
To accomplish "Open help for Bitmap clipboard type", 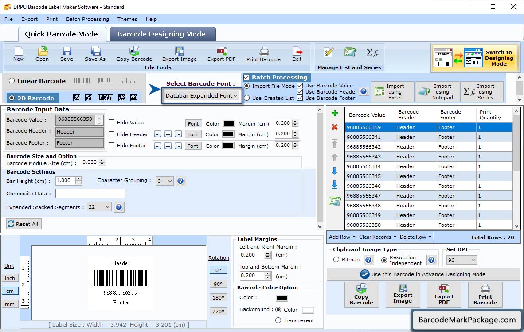I will [x=368, y=260].
